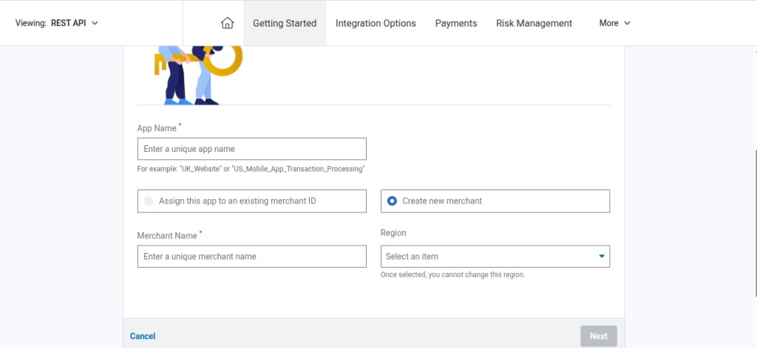Select the Create new merchant radio option
Screen dimensions: 757x348
click(x=495, y=201)
